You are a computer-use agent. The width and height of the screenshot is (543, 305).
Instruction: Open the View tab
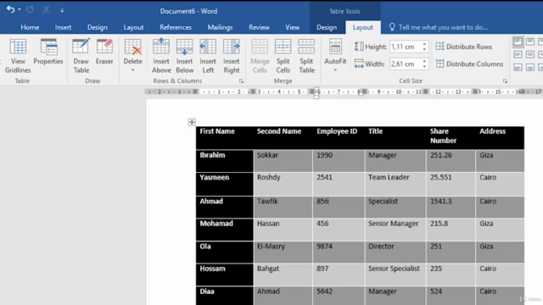[292, 27]
